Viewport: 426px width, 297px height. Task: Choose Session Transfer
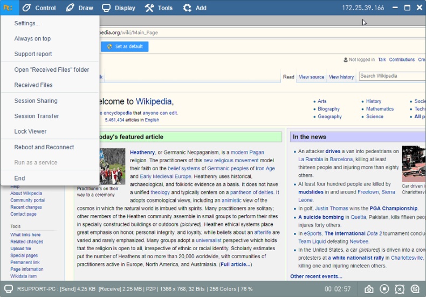[x=50, y=116]
